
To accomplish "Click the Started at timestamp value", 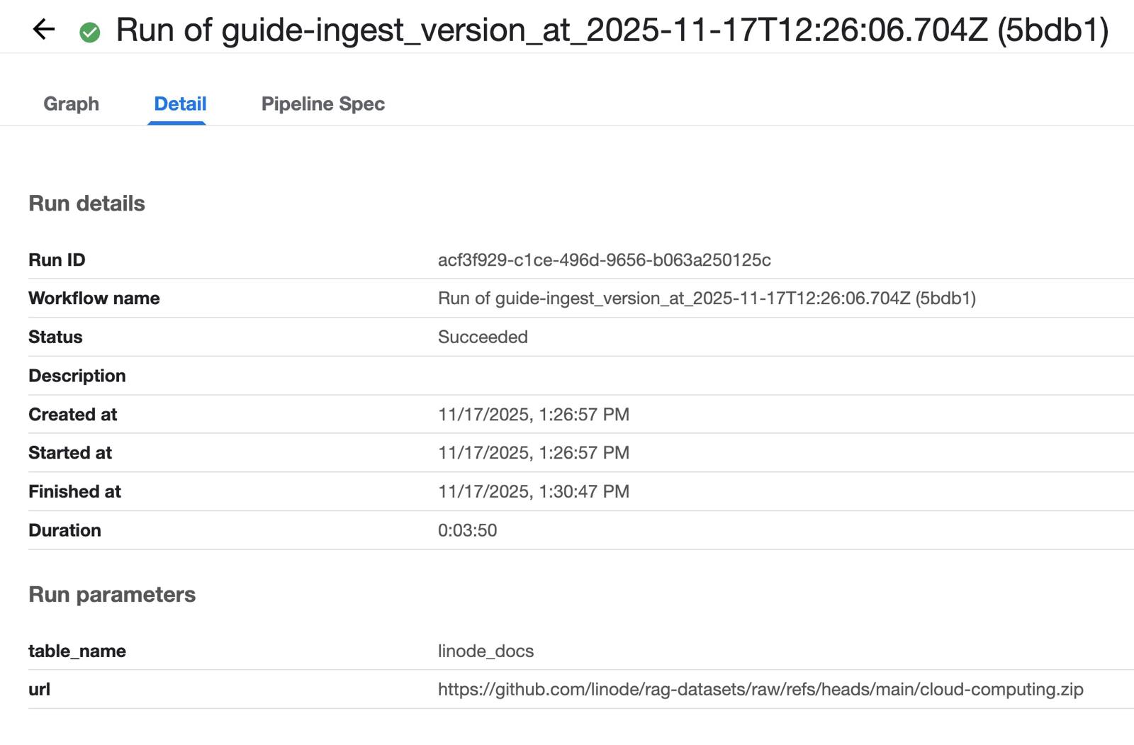I will (533, 453).
